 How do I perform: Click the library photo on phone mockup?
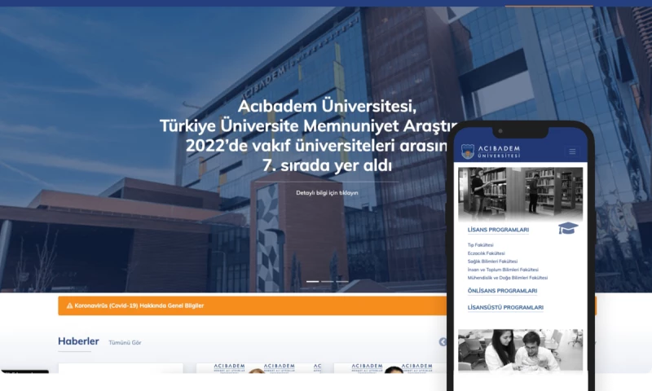(x=520, y=194)
